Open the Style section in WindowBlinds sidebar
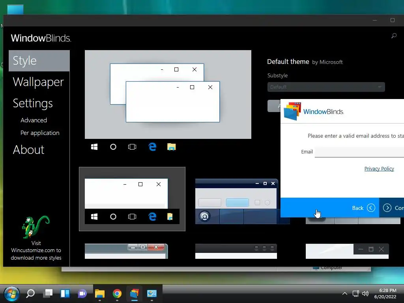 [39, 61]
